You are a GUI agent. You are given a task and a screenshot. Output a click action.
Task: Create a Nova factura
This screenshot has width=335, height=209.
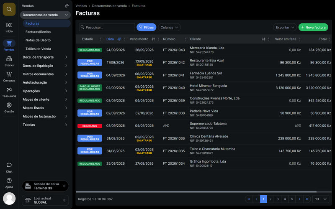tap(313, 27)
